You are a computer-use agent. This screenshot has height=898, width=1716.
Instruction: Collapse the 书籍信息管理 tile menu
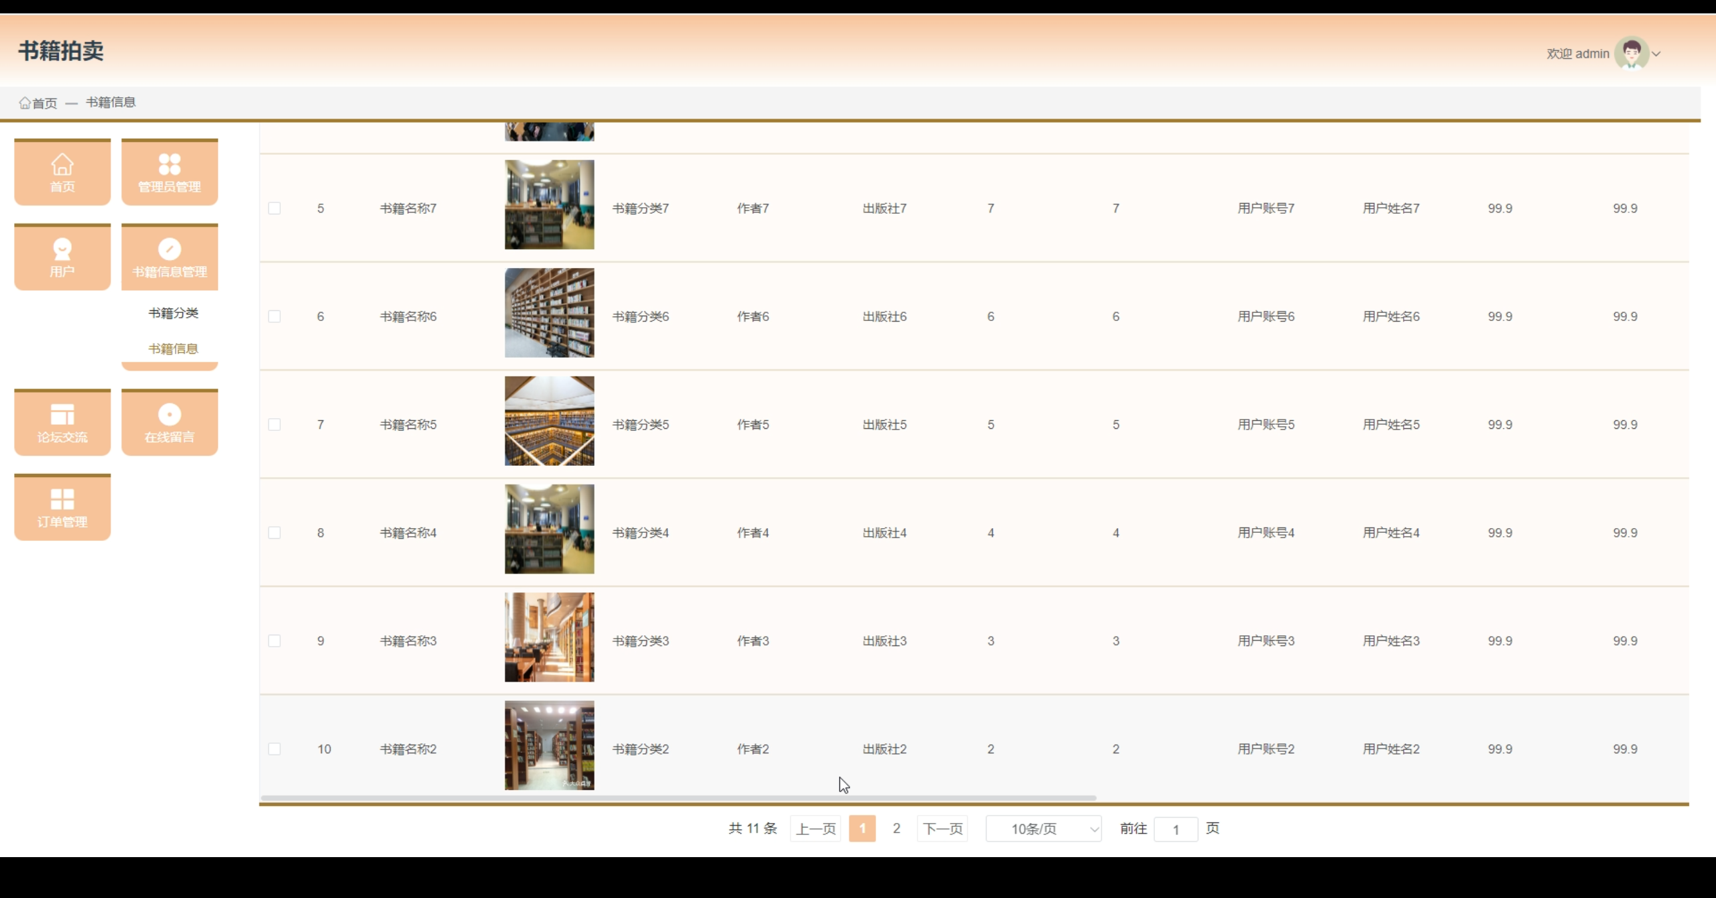[170, 257]
